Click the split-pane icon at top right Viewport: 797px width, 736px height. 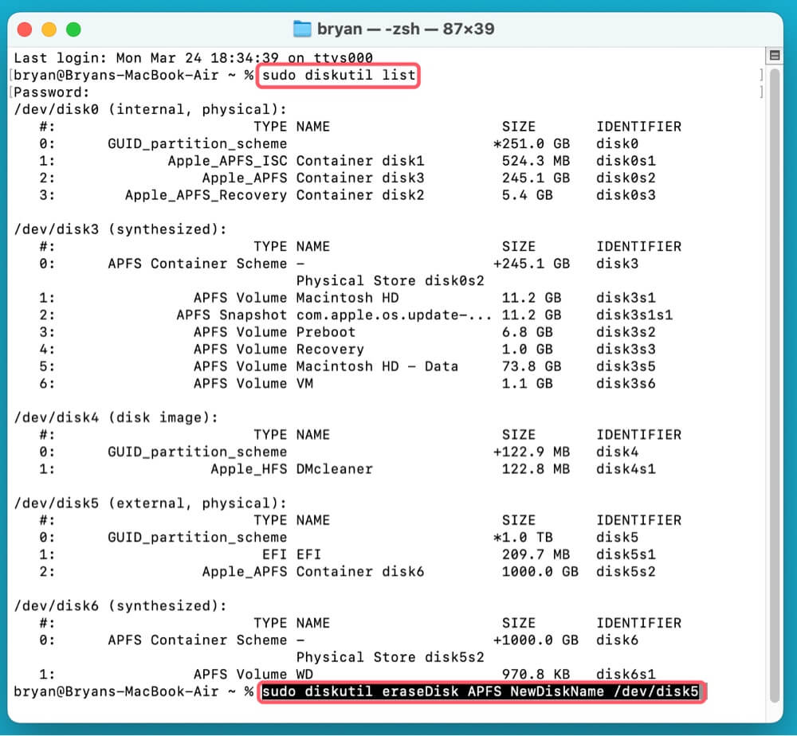click(774, 56)
